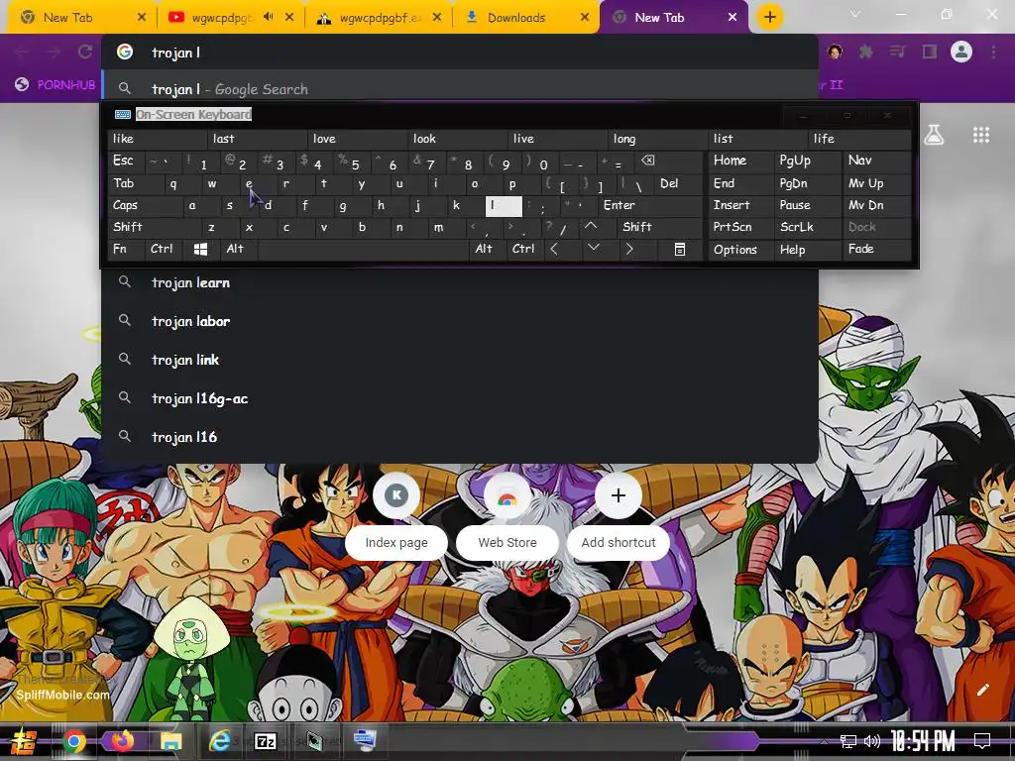This screenshot has height=761, width=1015.
Task: Pick the predicted word list
Action: (x=758, y=139)
